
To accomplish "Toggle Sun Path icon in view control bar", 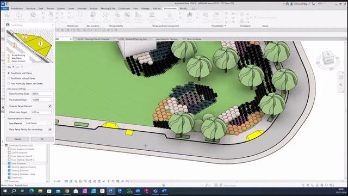I will click(76, 181).
